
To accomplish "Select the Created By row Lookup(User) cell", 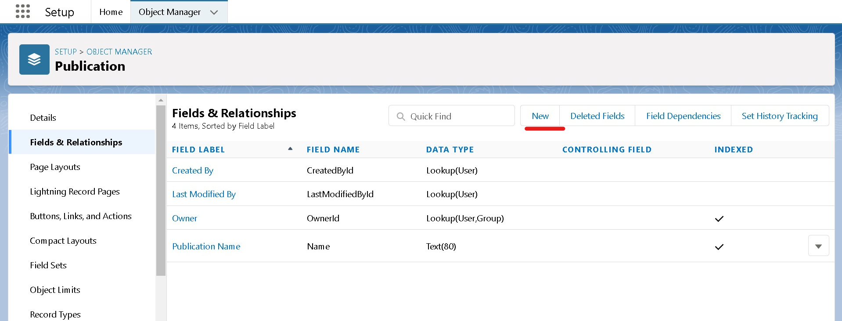I will [x=452, y=170].
